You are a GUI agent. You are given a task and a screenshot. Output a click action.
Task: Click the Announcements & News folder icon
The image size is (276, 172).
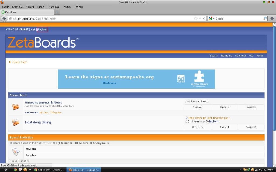16,107
